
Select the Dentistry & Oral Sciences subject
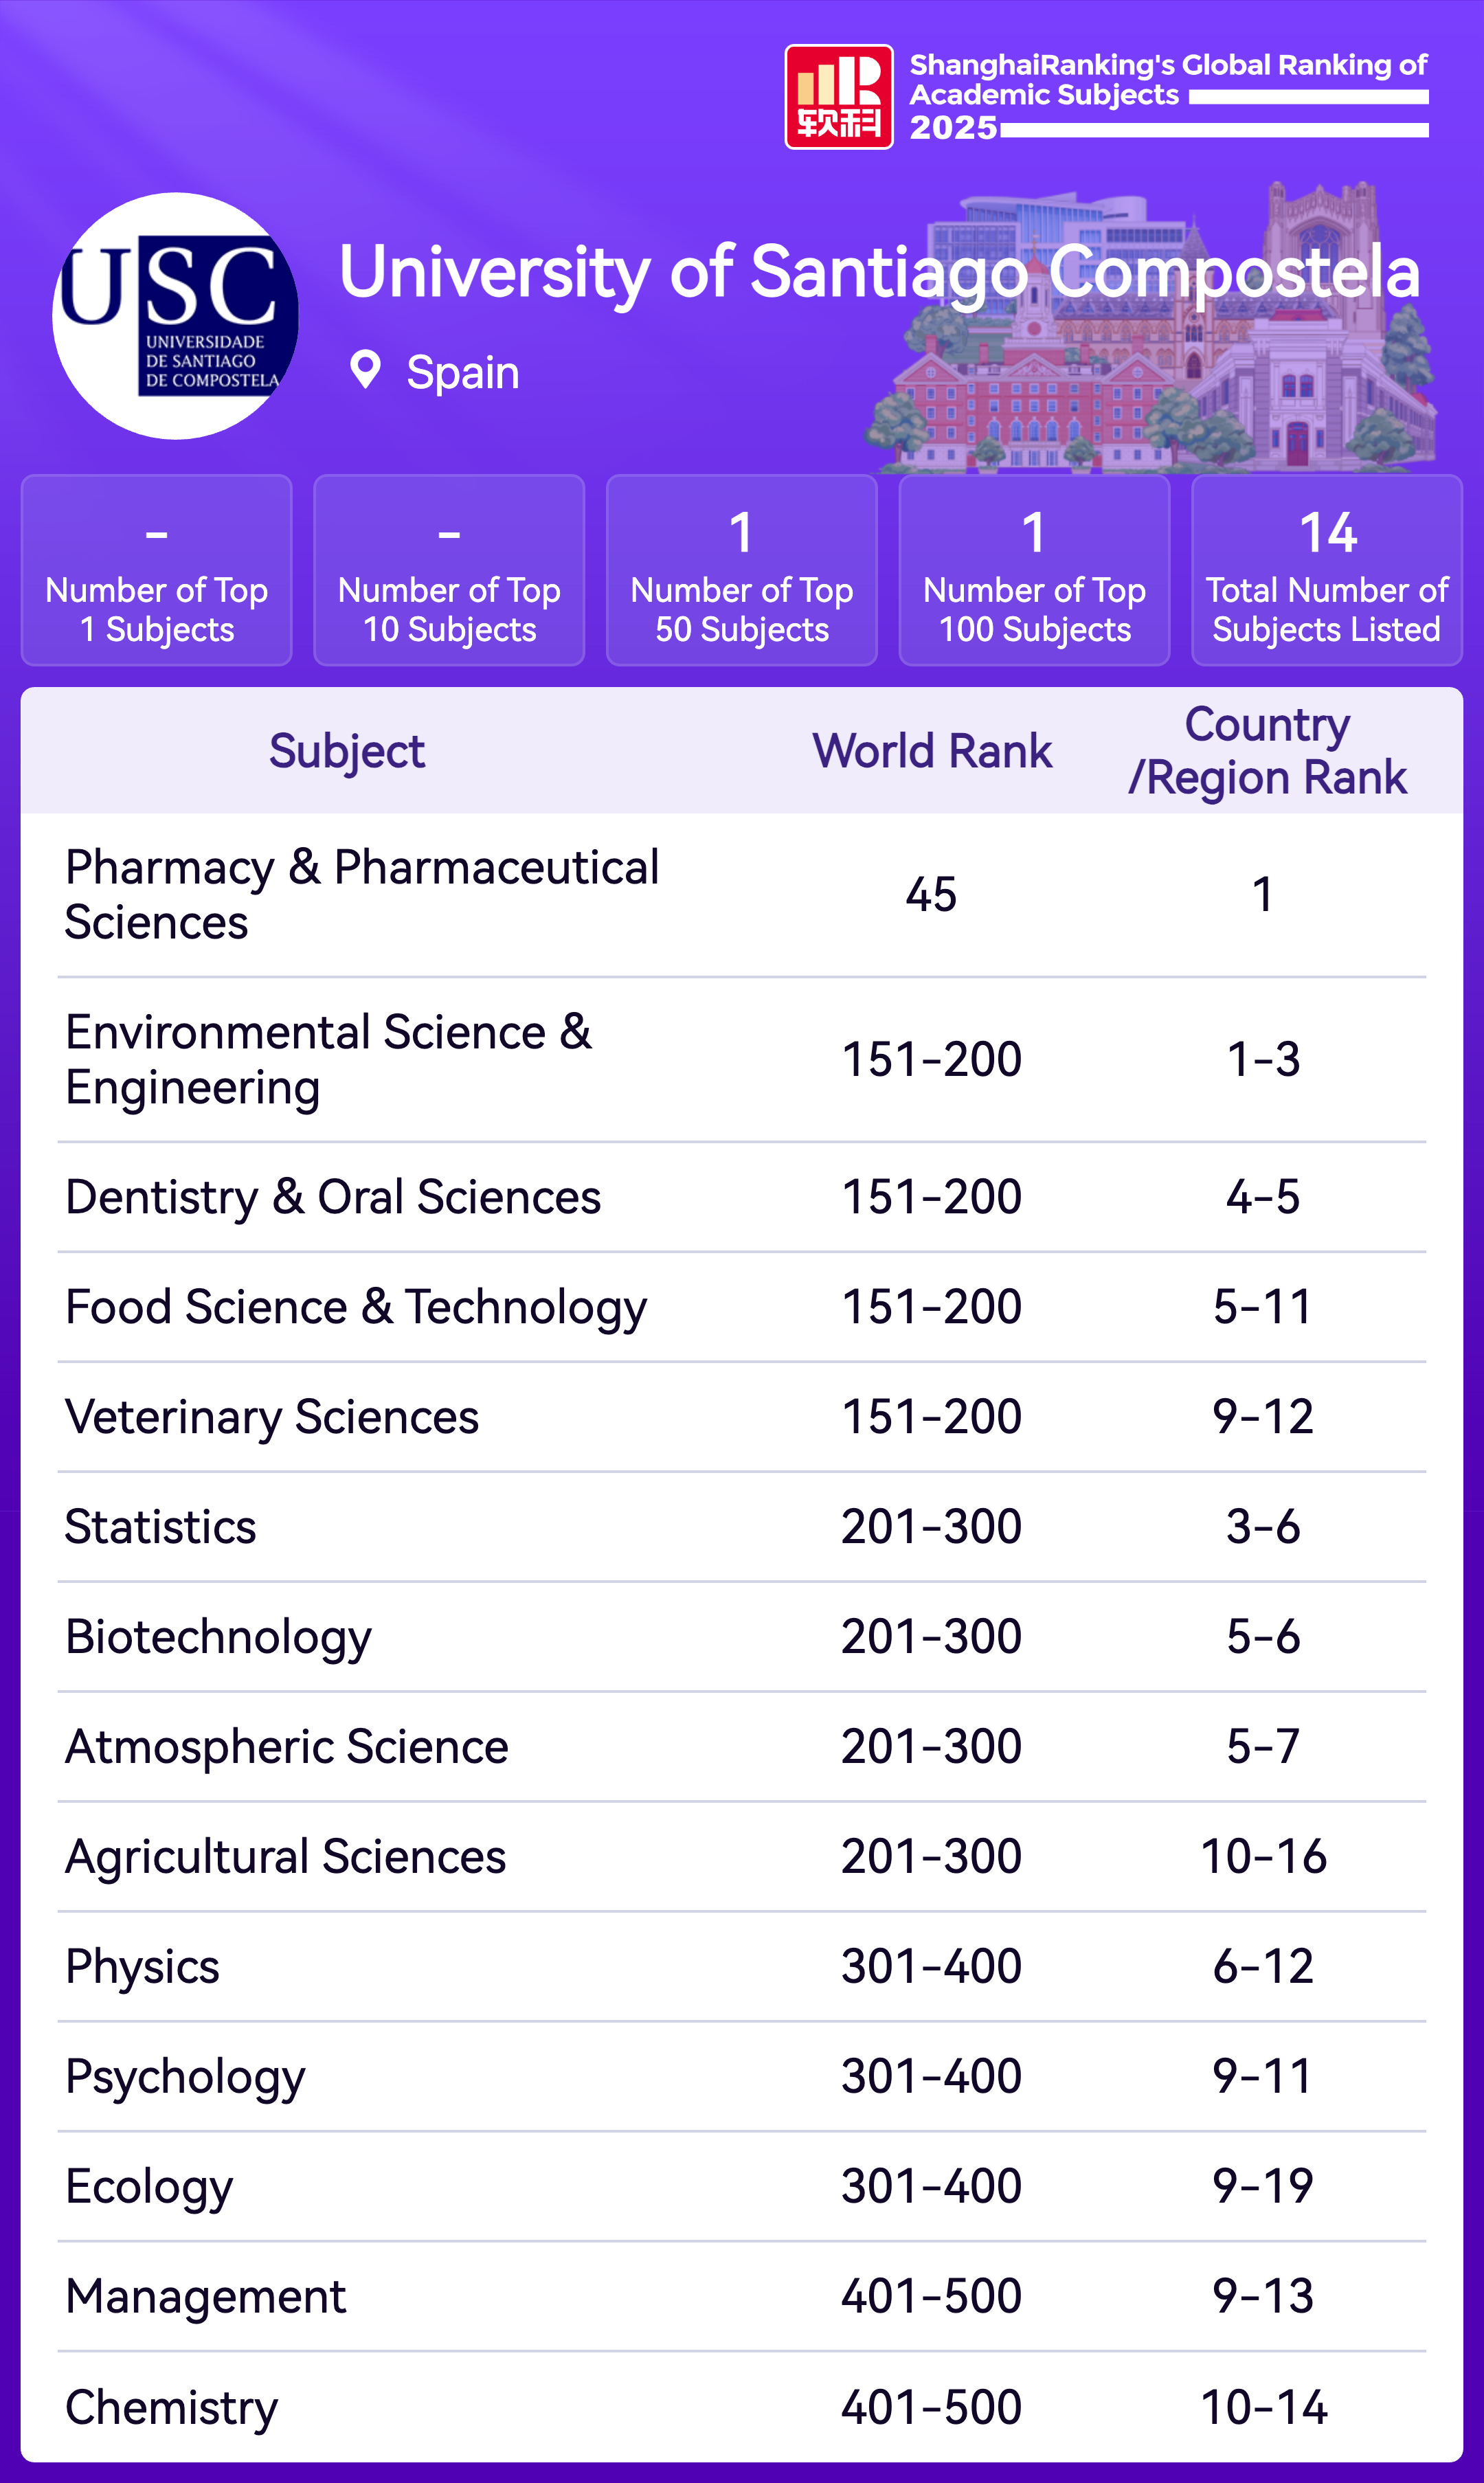pos(333,1197)
